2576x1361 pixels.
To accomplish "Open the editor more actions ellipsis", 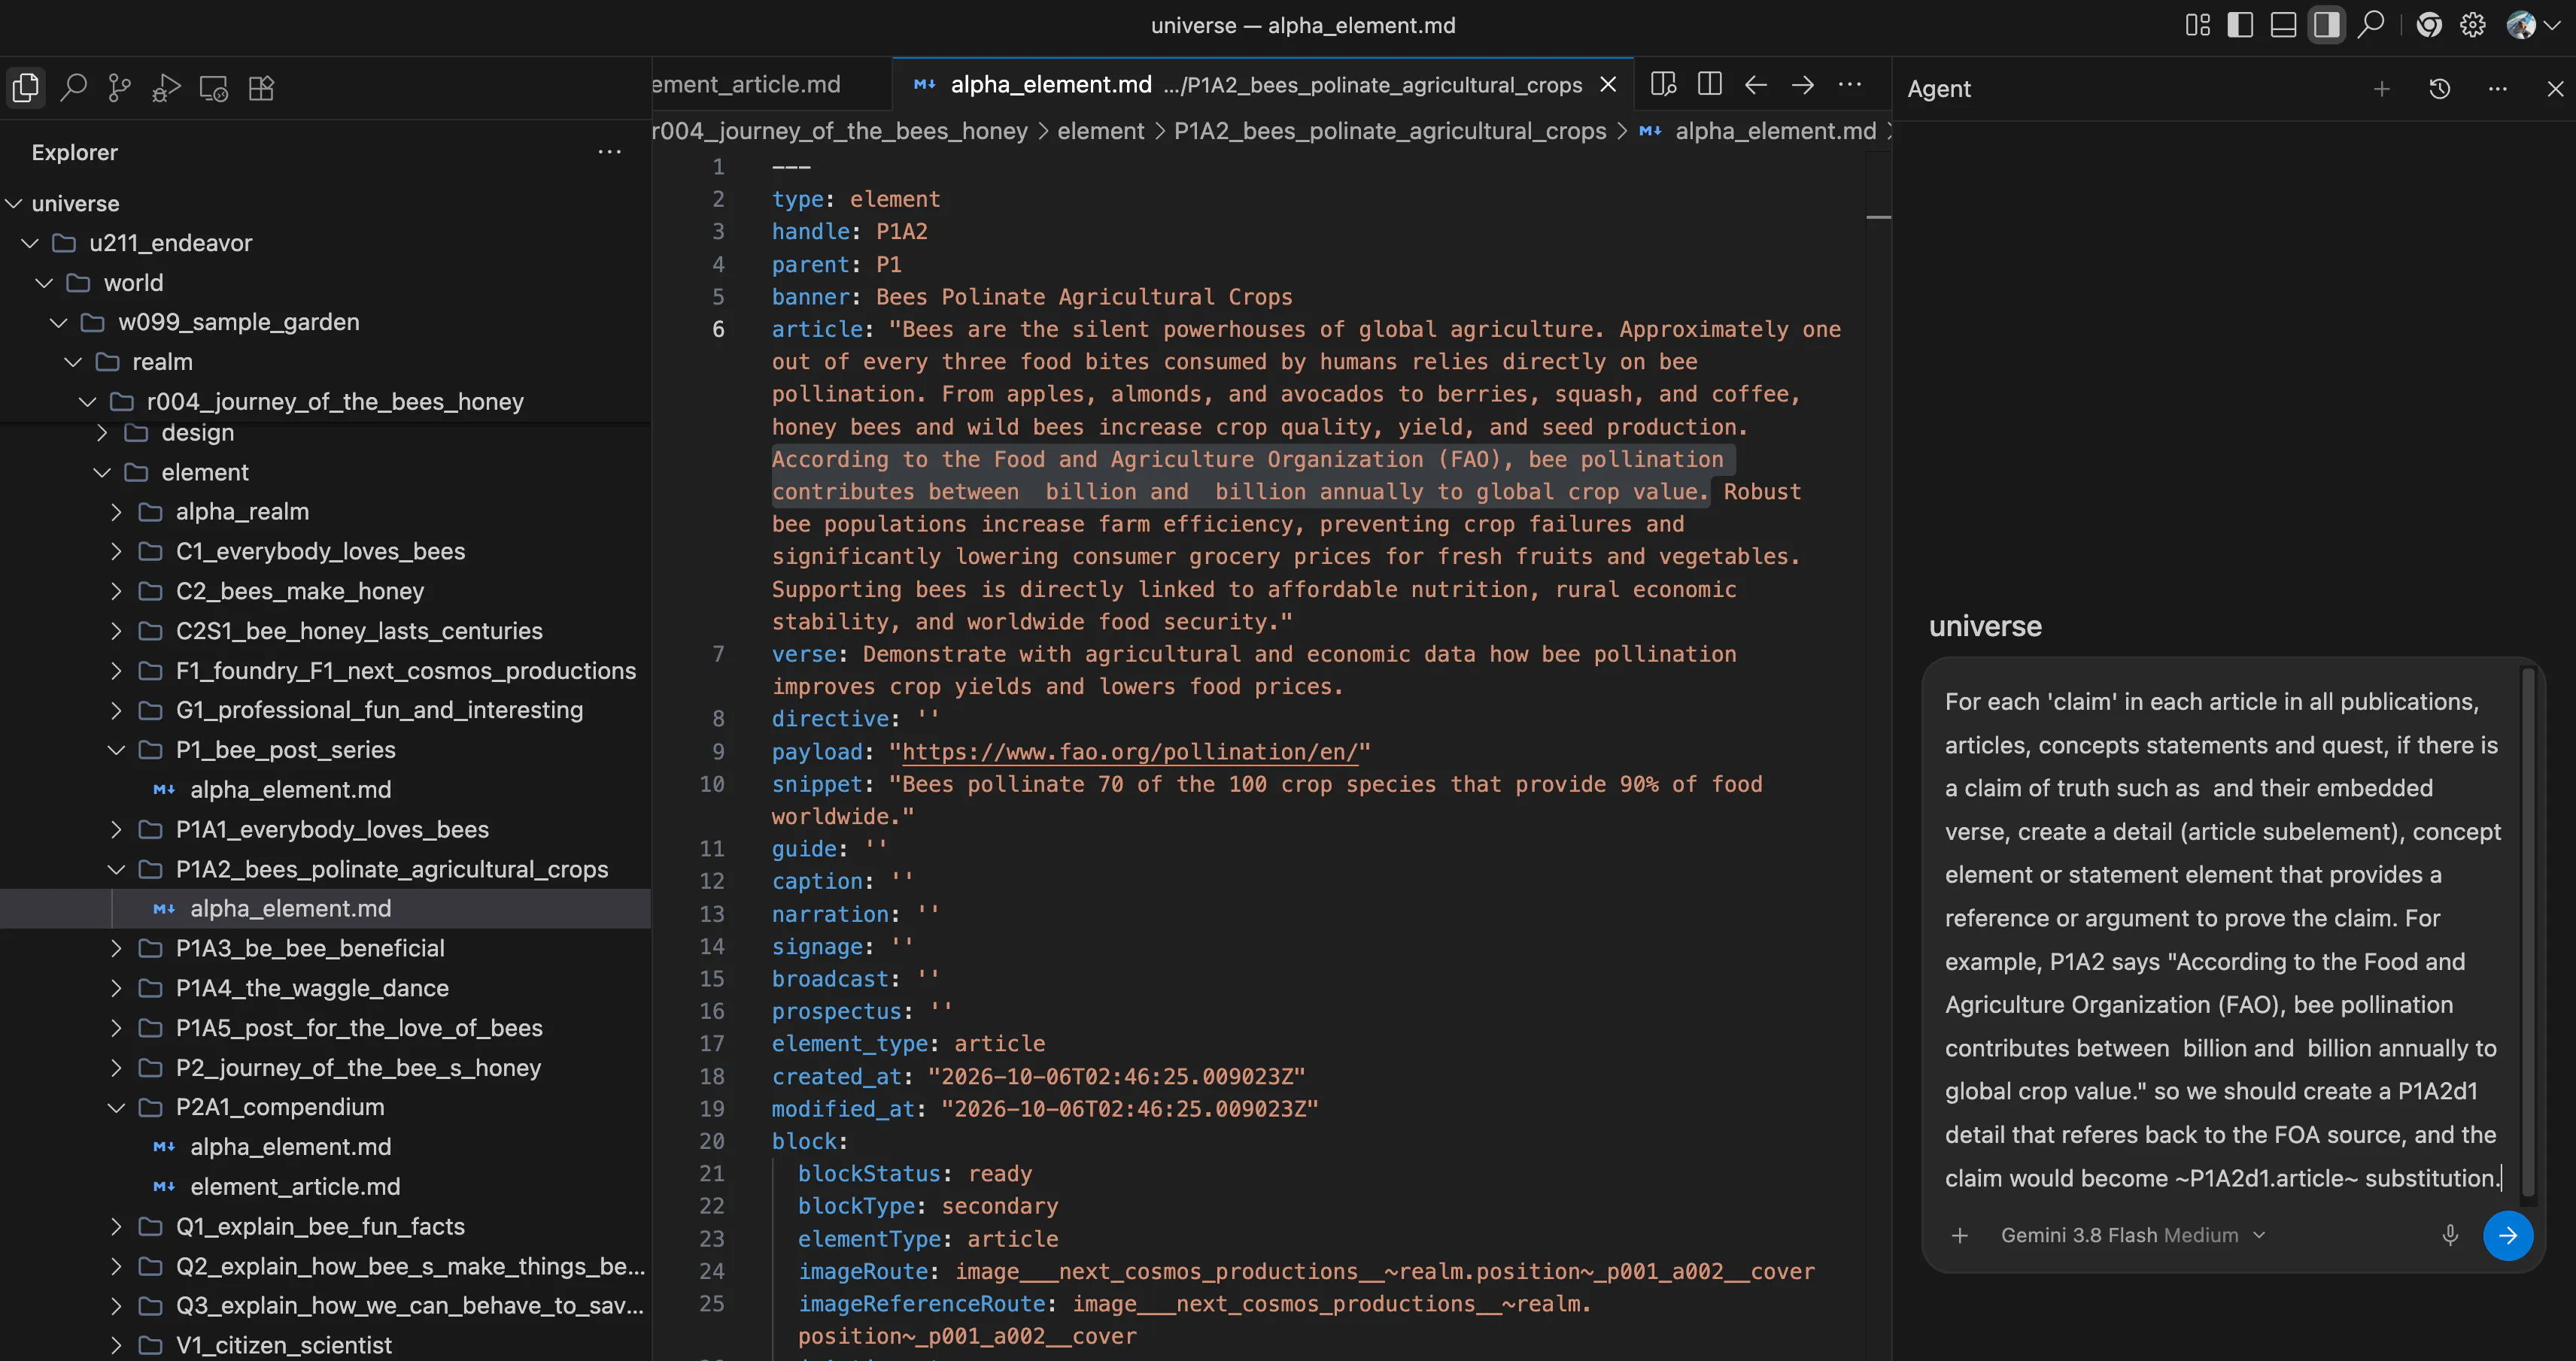I will click(x=1850, y=84).
